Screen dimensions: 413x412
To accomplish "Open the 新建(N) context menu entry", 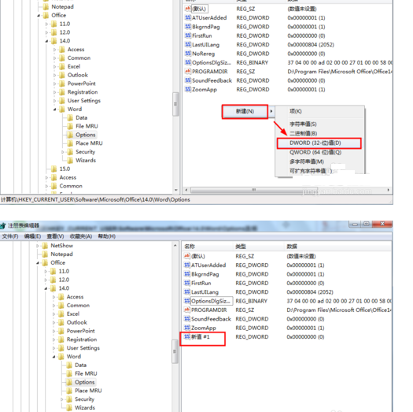I will (x=245, y=111).
